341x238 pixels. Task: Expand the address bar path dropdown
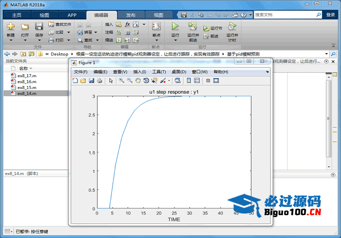(x=326, y=54)
